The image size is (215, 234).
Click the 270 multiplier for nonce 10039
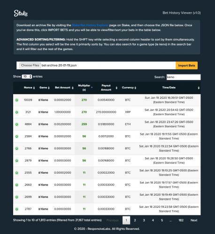click(84, 100)
